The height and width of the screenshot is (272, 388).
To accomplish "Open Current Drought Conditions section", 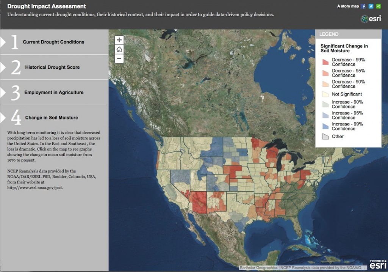I will (54, 42).
